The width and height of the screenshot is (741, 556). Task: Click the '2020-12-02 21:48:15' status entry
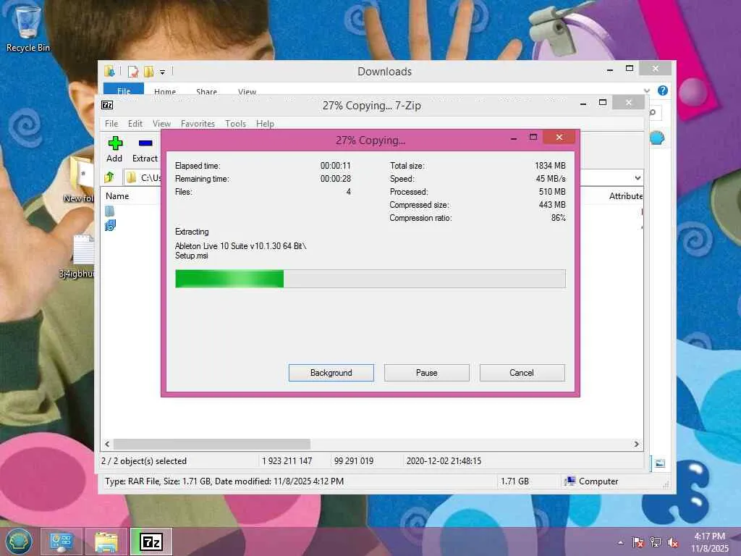(444, 461)
